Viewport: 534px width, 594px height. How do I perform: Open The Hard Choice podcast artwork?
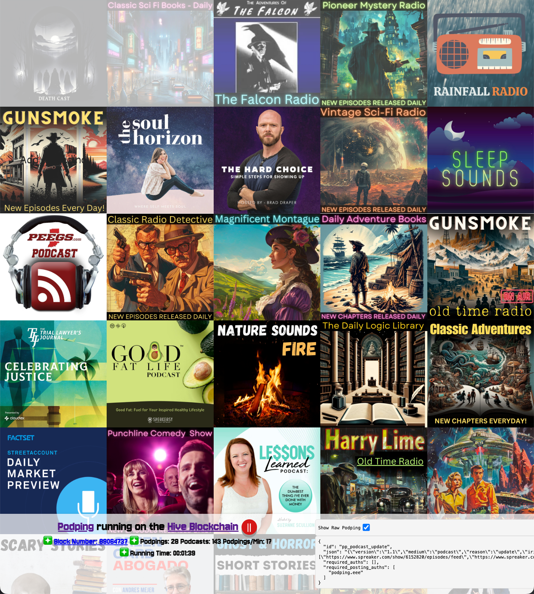pos(267,160)
